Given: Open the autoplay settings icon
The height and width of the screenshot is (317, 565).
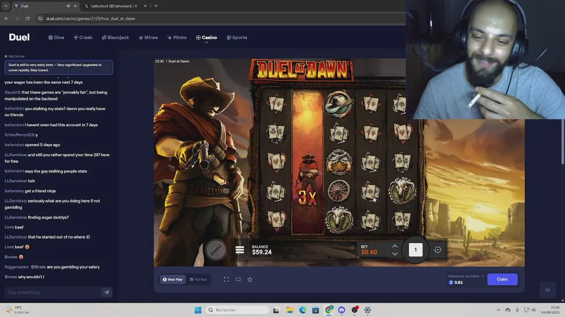Looking at the screenshot, I should tap(437, 250).
